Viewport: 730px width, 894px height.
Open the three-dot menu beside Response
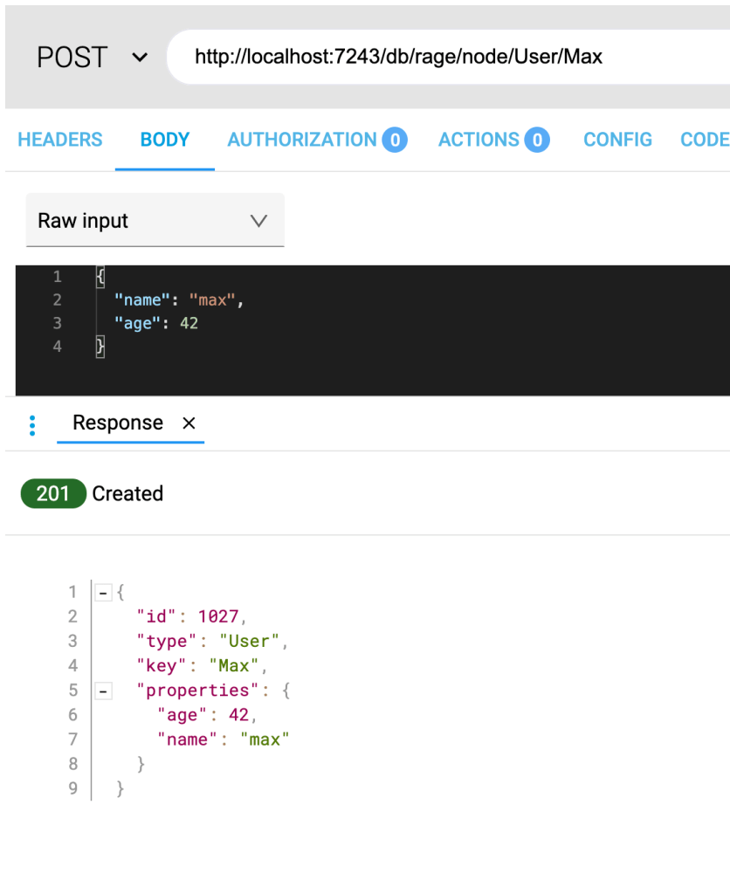coord(32,425)
